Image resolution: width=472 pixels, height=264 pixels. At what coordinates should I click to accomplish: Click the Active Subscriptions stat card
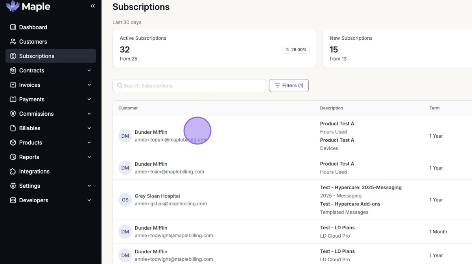pos(214,48)
